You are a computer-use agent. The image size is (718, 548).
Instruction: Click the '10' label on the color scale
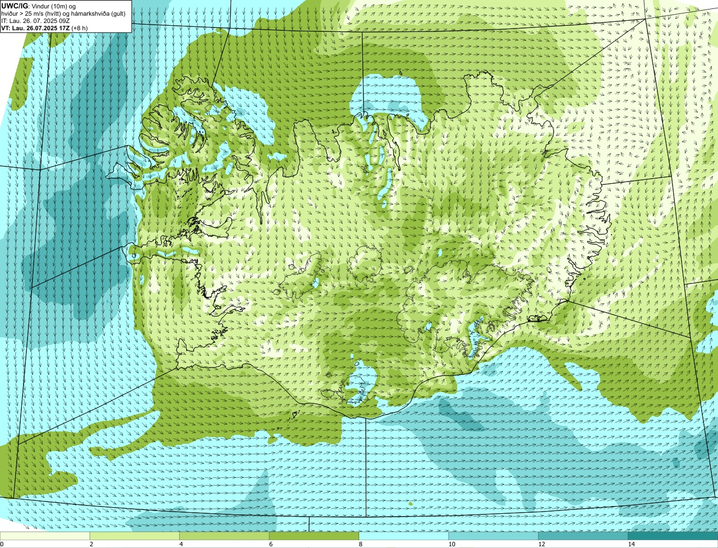(452, 544)
